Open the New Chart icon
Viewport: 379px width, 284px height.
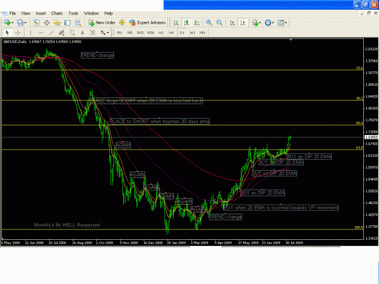point(7,22)
